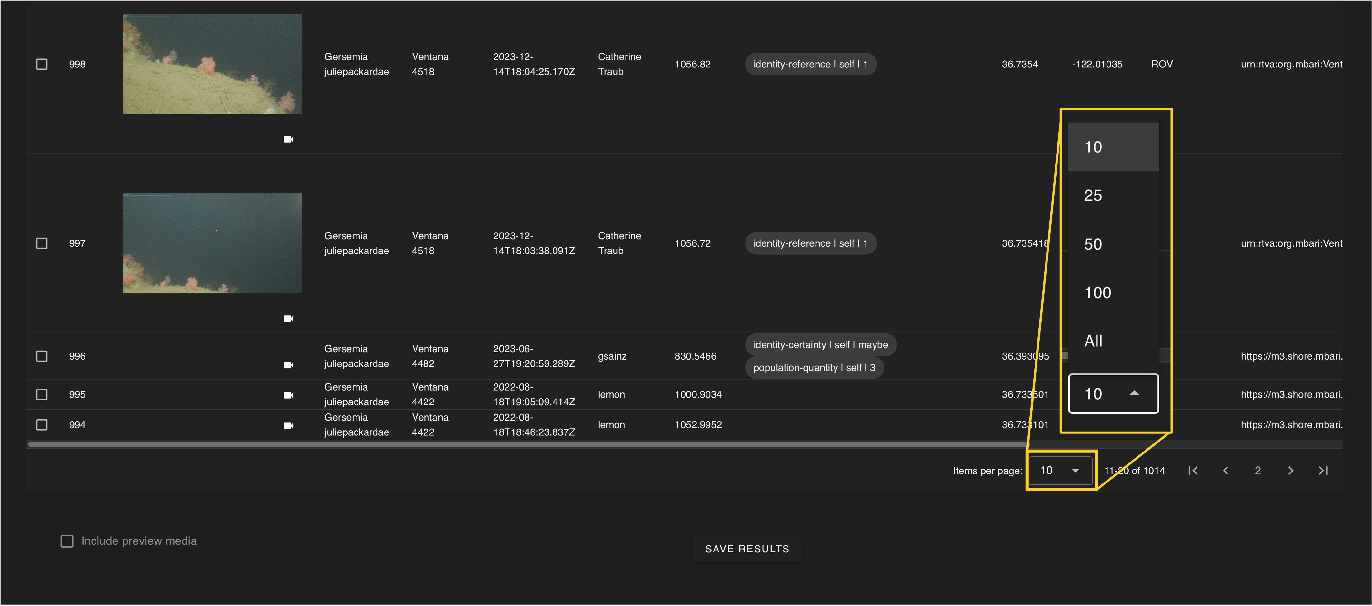Open the thumbnail image for row 997
1372x606 pixels.
(x=213, y=243)
